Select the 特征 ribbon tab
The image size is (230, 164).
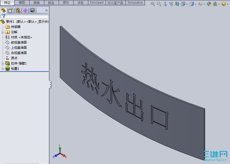point(7,3)
